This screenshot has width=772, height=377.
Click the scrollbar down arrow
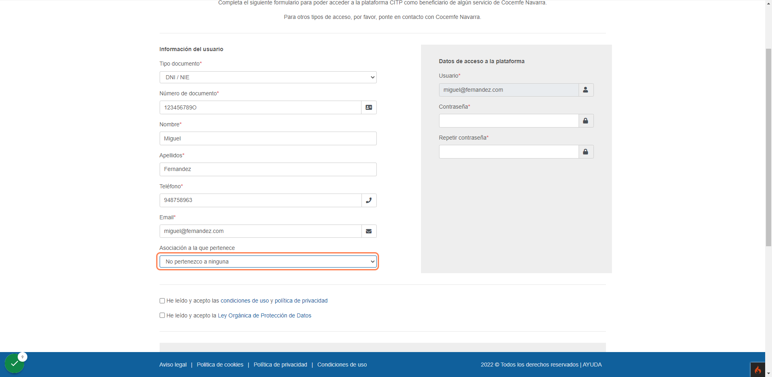(x=768, y=373)
